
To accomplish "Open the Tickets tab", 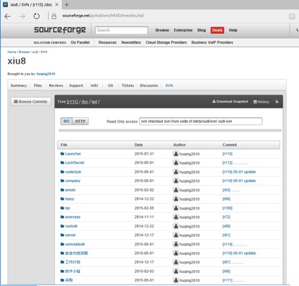I will point(128,85).
